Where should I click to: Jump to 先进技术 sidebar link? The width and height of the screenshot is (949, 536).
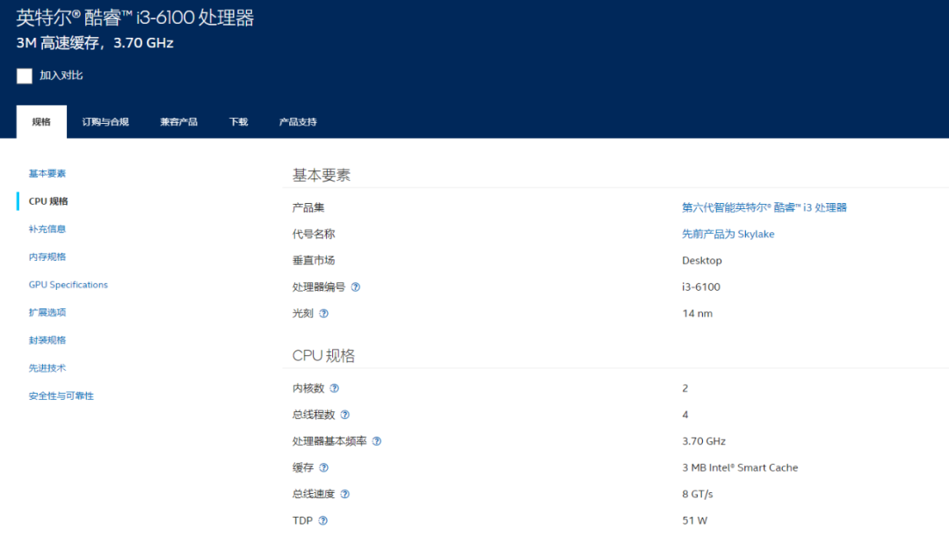pyautogui.click(x=47, y=368)
